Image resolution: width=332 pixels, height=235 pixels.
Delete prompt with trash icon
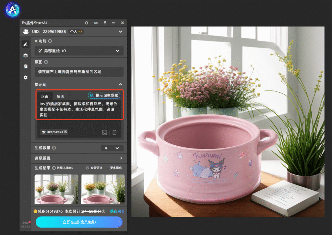click(114, 132)
